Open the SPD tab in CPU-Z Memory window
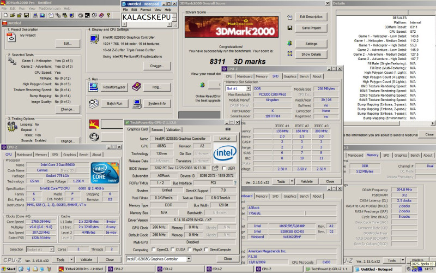Viewport: 436px width, 273px height. pyautogui.click(x=386, y=155)
